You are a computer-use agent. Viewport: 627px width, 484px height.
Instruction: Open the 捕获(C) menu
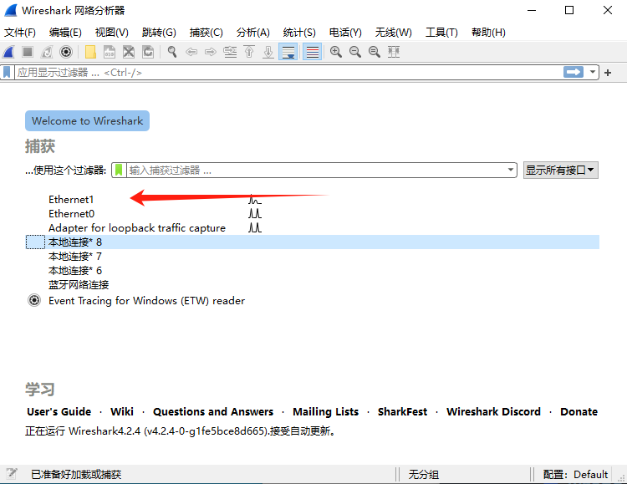(206, 33)
